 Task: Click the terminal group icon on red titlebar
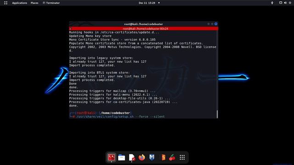(x=70, y=28)
